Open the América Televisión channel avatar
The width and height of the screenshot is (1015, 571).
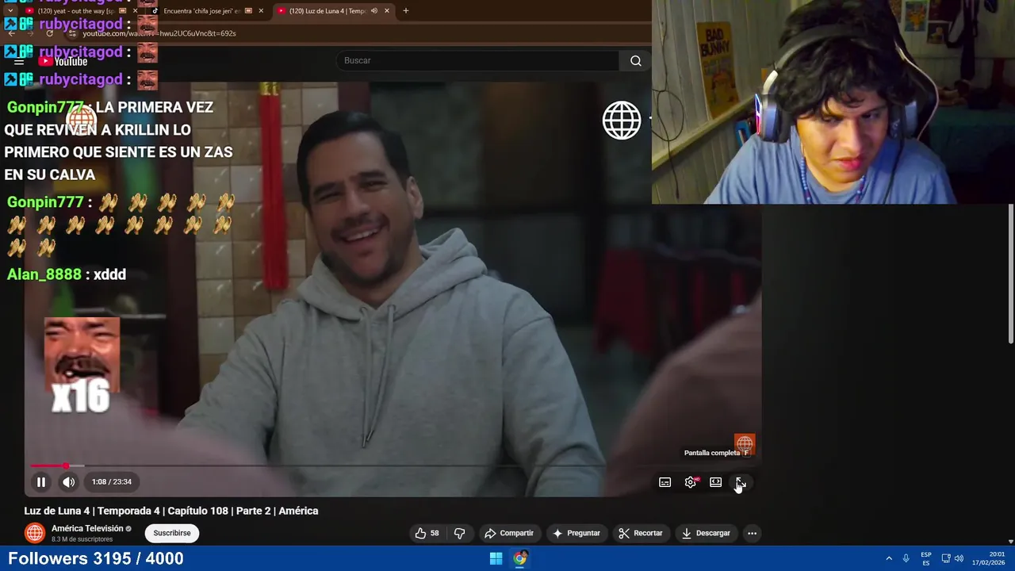[x=34, y=533]
